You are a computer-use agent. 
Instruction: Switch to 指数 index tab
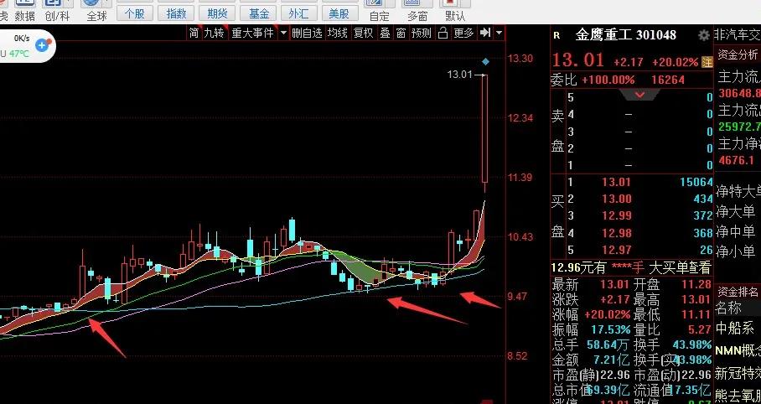point(176,13)
